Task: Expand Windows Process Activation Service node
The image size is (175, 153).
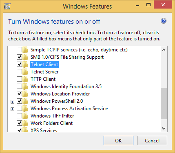Action: point(12,109)
